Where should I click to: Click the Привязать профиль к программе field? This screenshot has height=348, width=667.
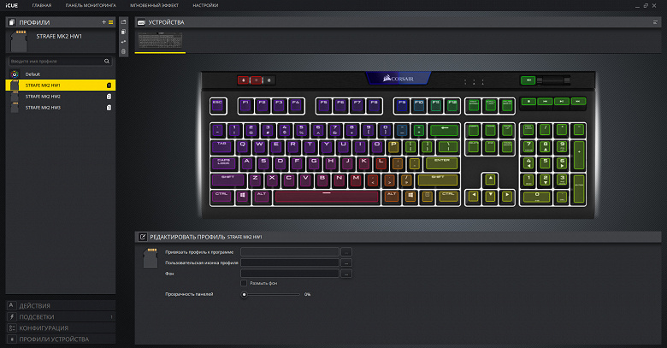(290, 252)
